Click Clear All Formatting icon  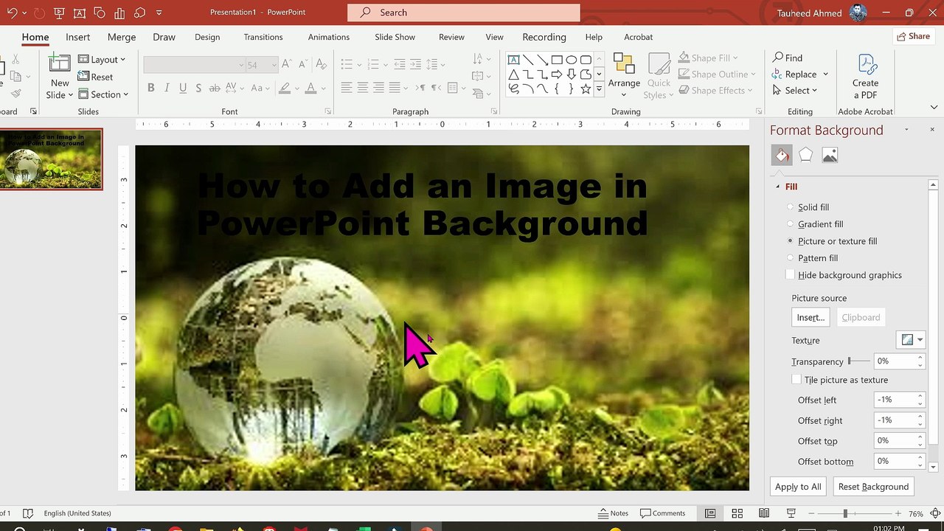click(x=321, y=64)
